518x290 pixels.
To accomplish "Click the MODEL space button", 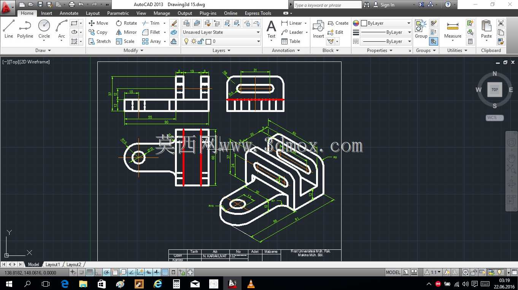I will (393, 272).
